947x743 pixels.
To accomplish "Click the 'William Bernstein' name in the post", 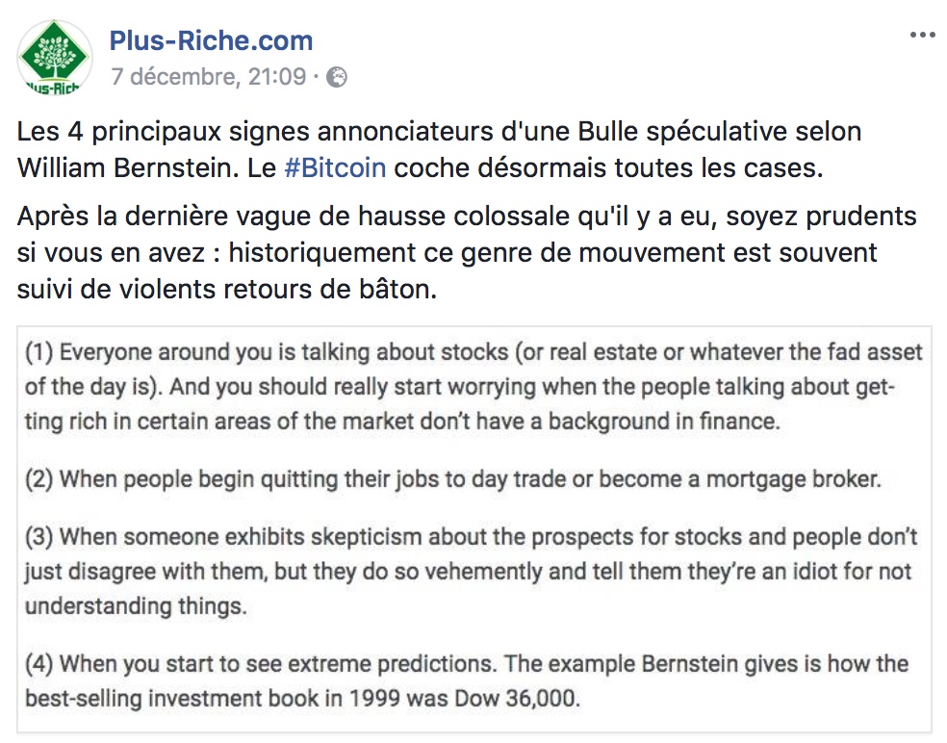I will click(x=121, y=167).
